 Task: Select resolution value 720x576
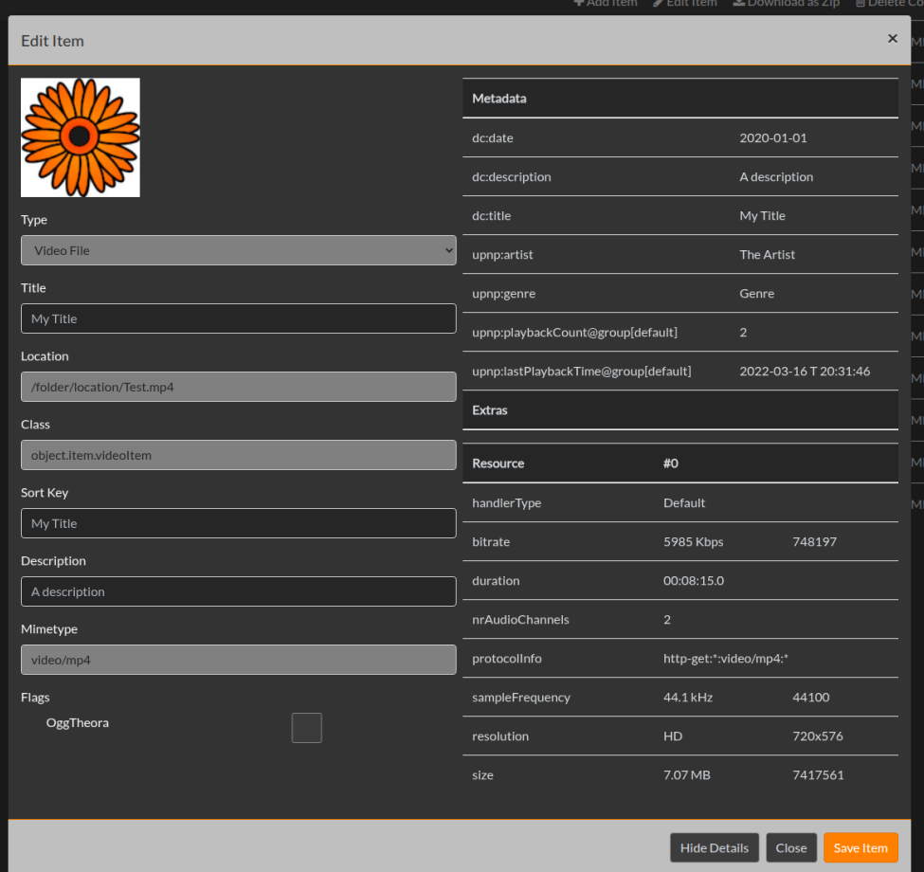[817, 736]
